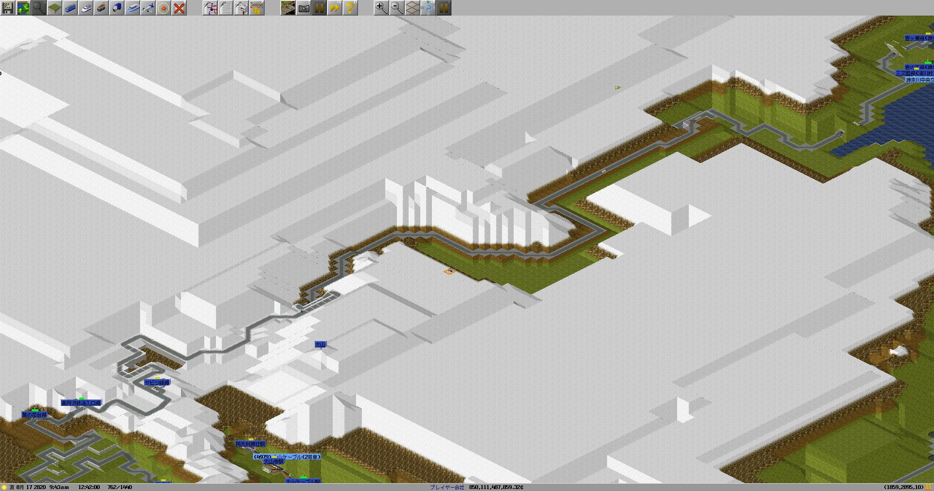Click the 762/1440 counter in status bar
The image size is (934, 491).
click(x=120, y=487)
